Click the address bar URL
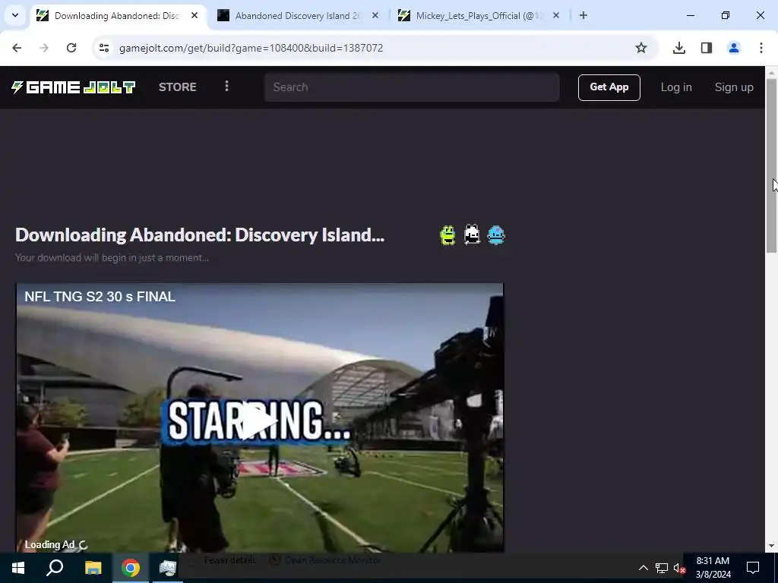778x583 pixels. 251,48
